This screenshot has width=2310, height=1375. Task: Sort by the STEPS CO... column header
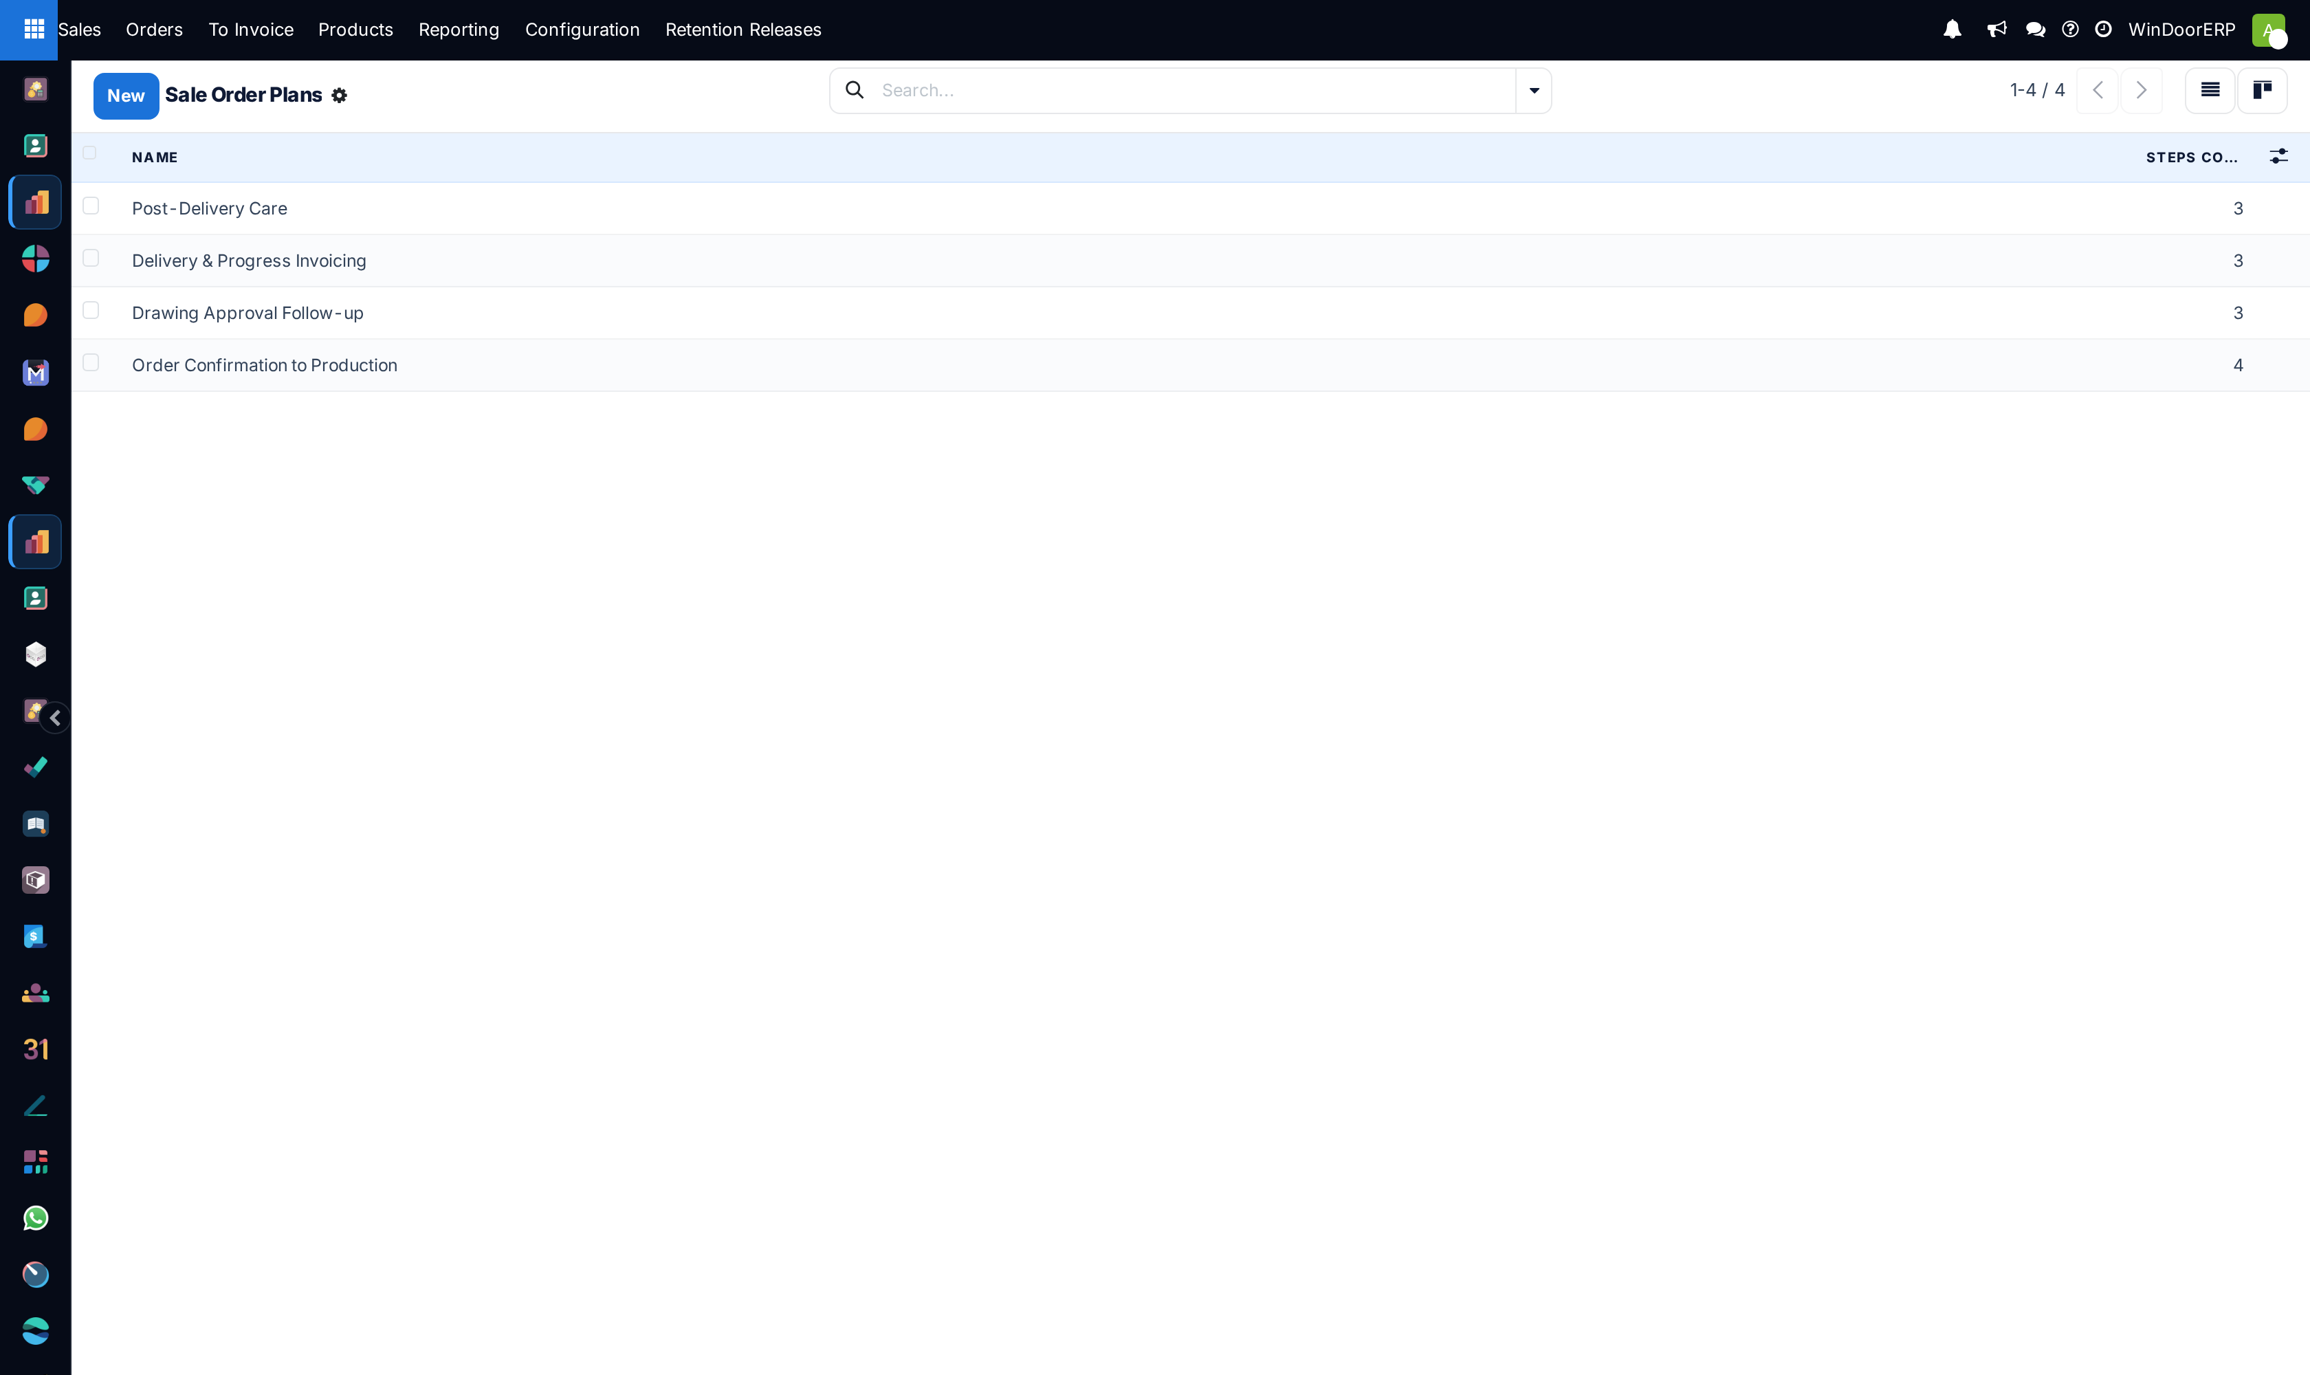point(2191,157)
